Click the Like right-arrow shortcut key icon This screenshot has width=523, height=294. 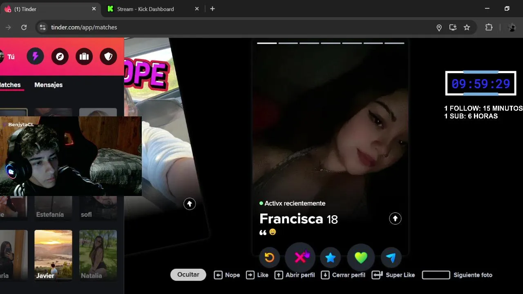[x=250, y=275]
